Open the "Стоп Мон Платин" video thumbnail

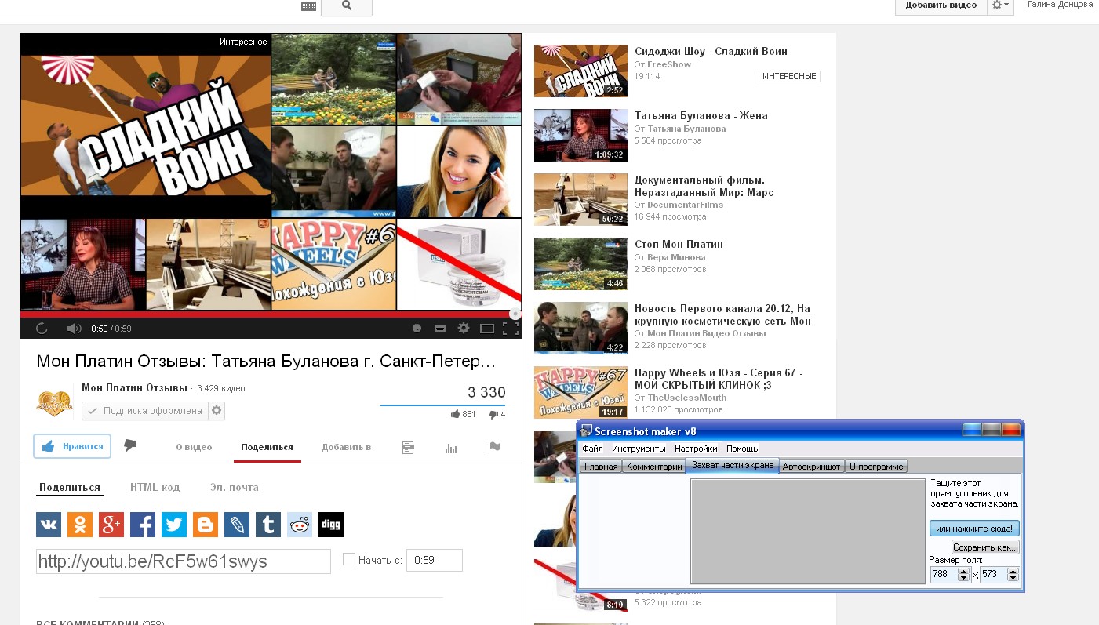(581, 263)
